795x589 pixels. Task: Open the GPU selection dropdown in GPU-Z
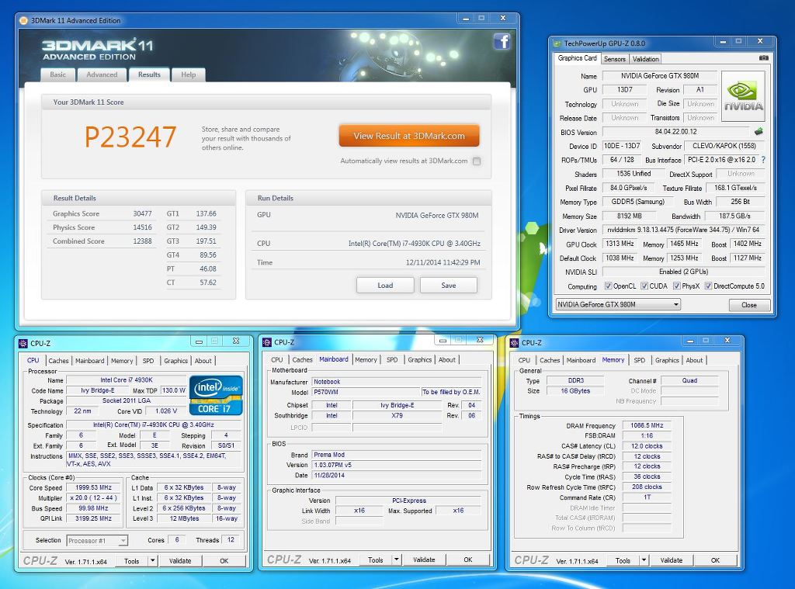pyautogui.click(x=618, y=304)
